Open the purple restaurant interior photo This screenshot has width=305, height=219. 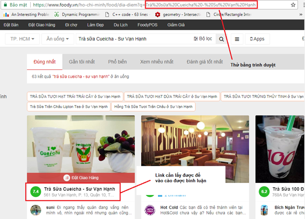point(195,141)
